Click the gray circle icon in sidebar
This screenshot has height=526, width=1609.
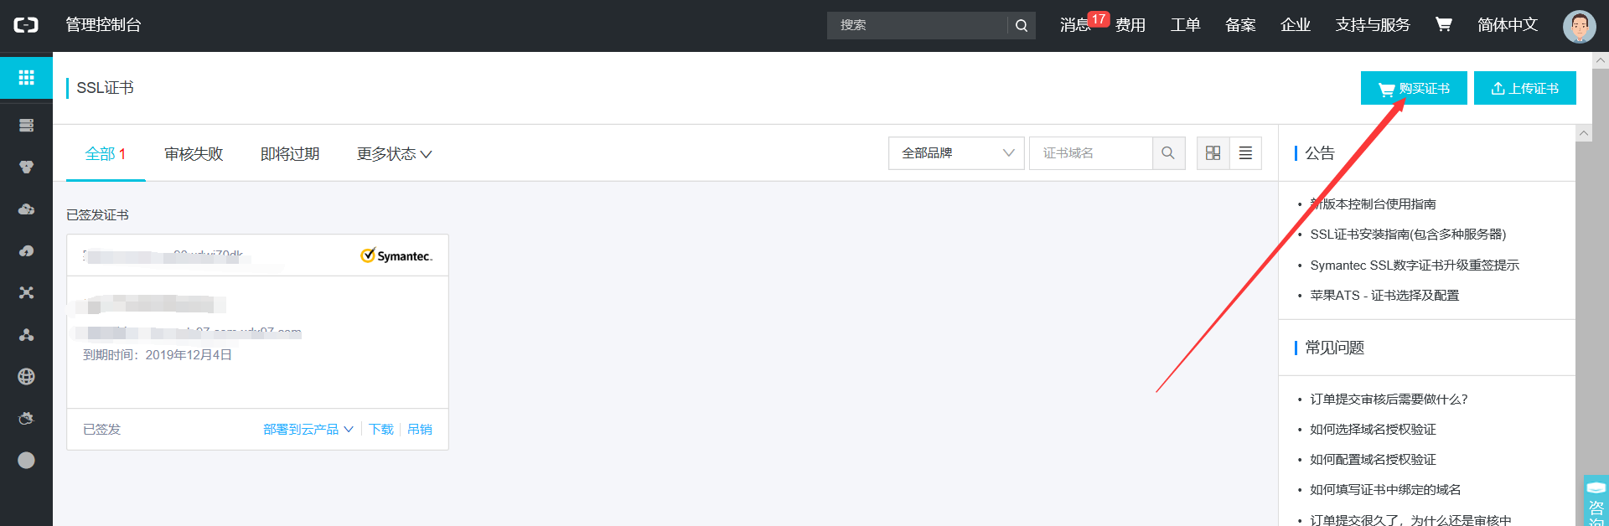pyautogui.click(x=26, y=461)
